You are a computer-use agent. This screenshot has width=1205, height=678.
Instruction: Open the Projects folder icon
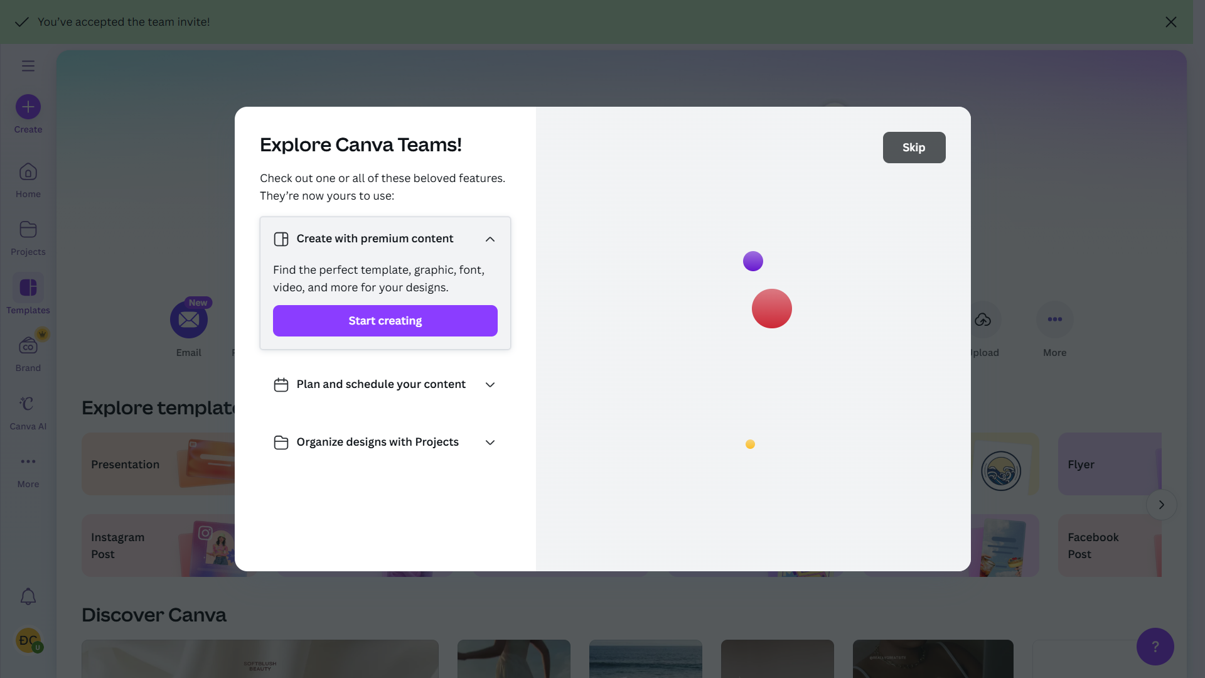click(28, 230)
